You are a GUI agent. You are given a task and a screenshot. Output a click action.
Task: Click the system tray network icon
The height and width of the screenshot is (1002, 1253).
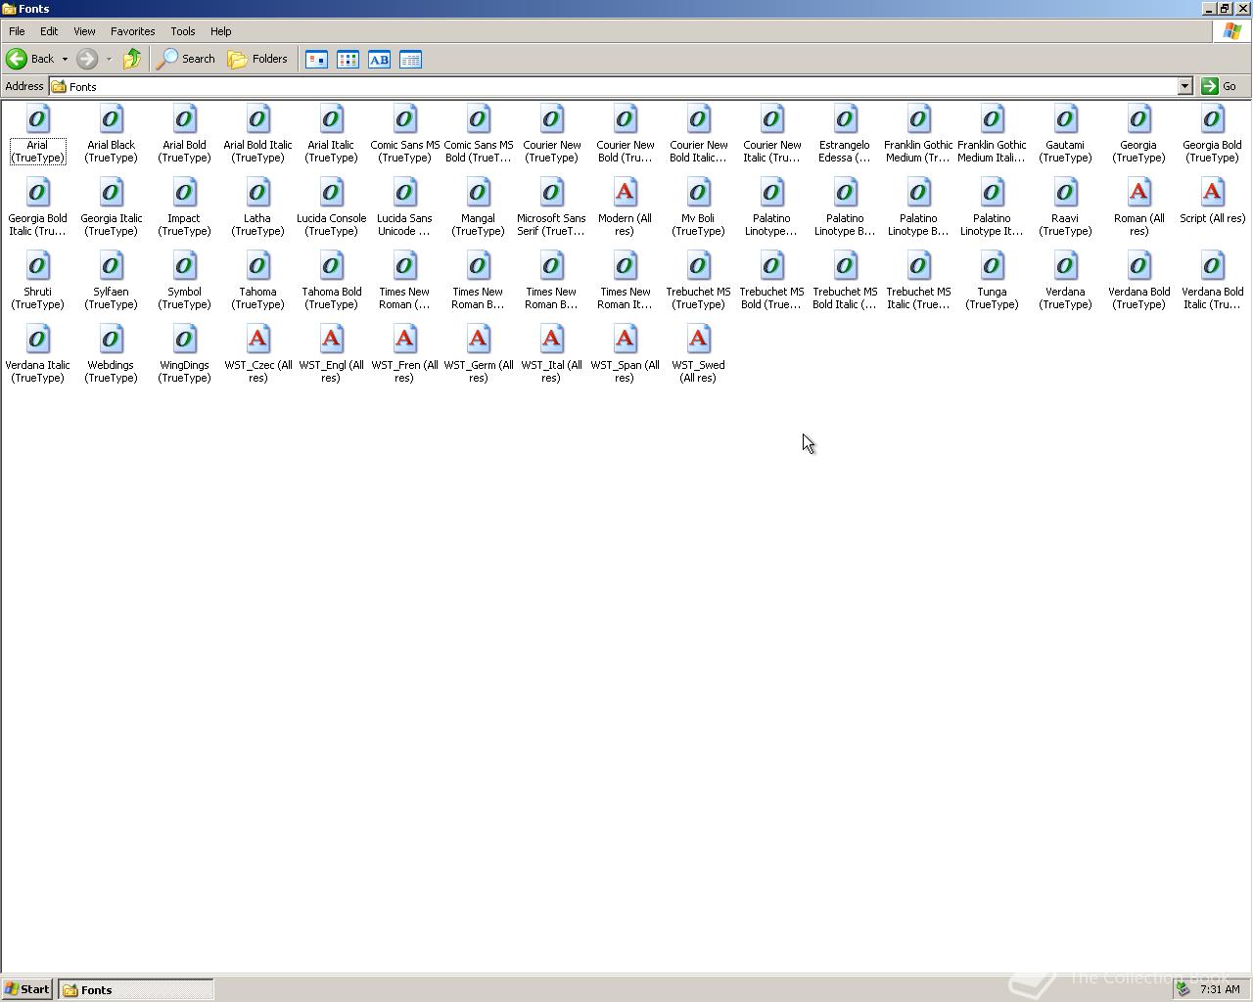(x=1183, y=989)
